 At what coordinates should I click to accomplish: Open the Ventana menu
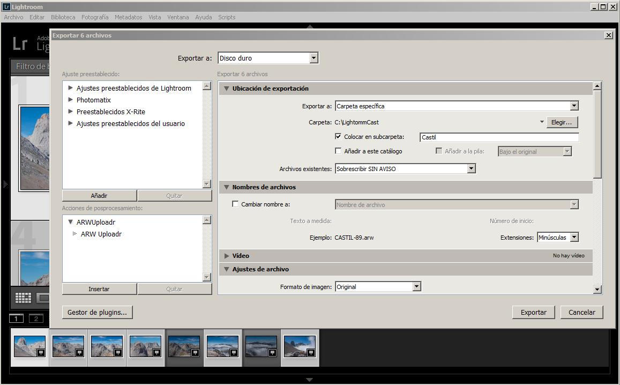tap(178, 17)
